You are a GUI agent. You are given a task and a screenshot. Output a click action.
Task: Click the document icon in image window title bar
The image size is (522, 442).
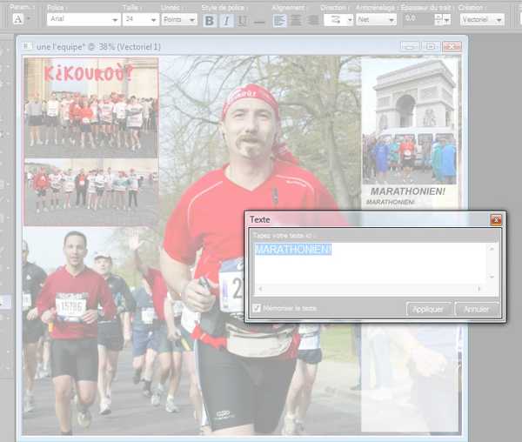click(27, 46)
